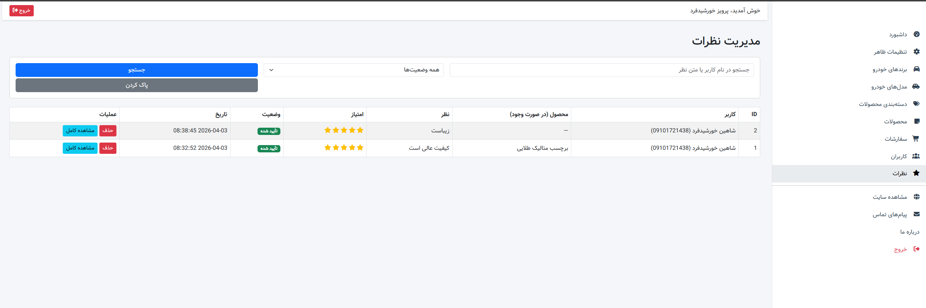Click the تأیید شده badge for کیفیت عالی است

tap(269, 148)
